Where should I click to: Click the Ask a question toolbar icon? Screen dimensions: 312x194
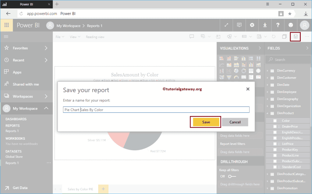coord(192,37)
